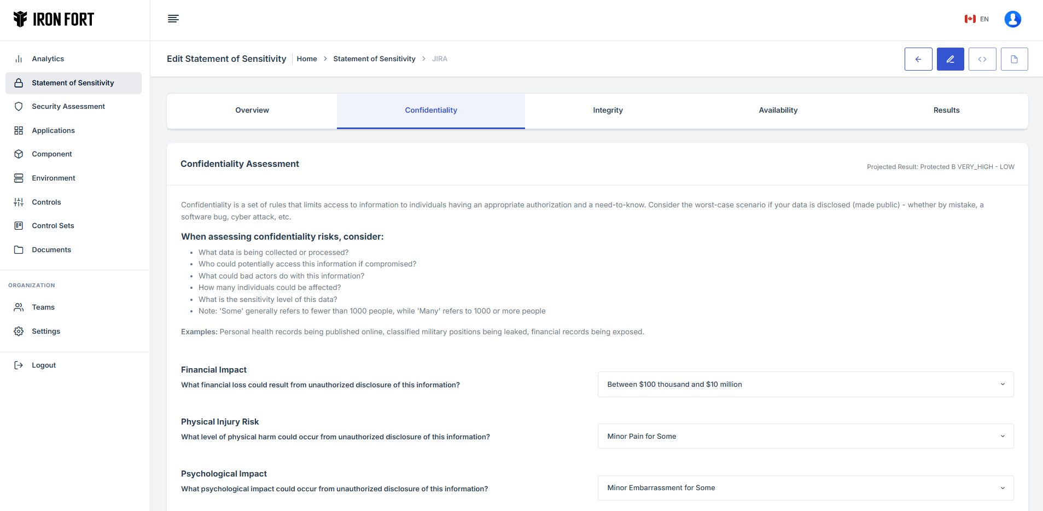
Task: Click the back arrow button
Action: click(x=918, y=59)
